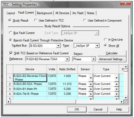The height and width of the screenshot is (117, 134).
Task: Click the Ratio Shifted value 11.272
Action: [x=67, y=84]
